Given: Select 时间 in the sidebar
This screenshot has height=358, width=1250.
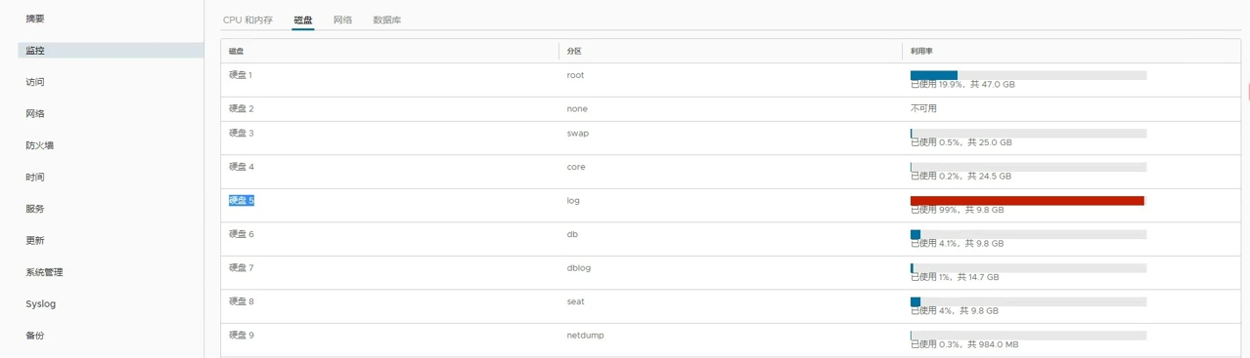Looking at the screenshot, I should click(35, 178).
